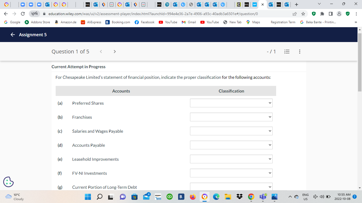Open the Addons Store bookmark
This screenshot has height=203, width=362.
pos(37,22)
